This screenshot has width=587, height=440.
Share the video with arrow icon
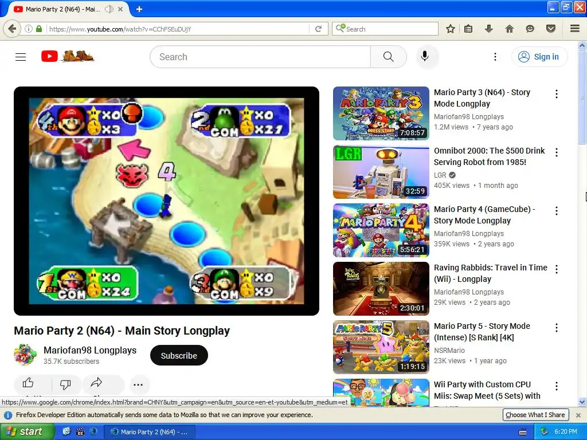coord(96,383)
